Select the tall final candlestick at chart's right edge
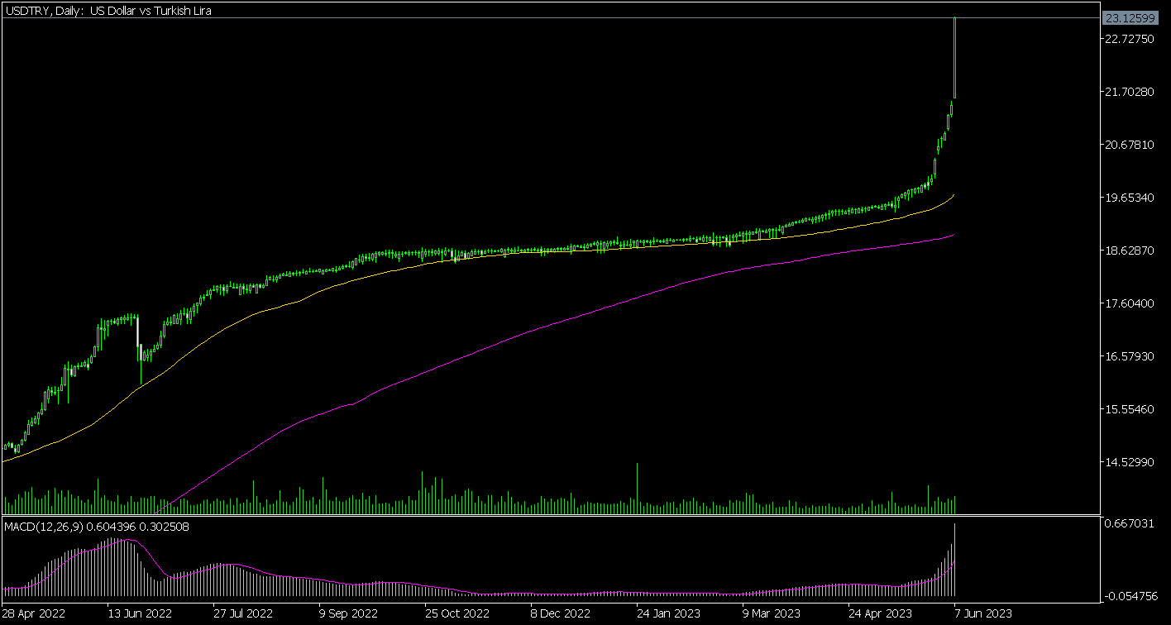Image resolution: width=1171 pixels, height=625 pixels. tap(955, 57)
